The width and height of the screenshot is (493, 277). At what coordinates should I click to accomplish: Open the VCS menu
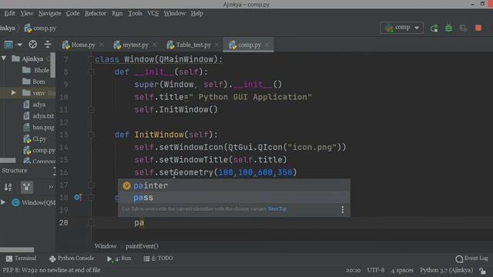coord(153,13)
